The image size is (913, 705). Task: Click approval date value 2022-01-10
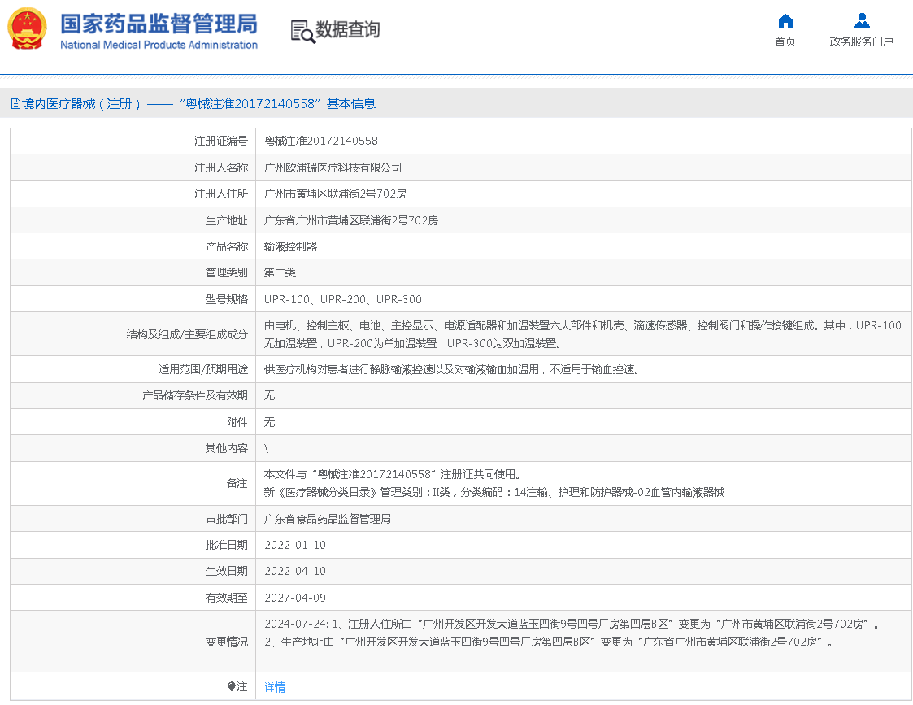[x=295, y=545]
